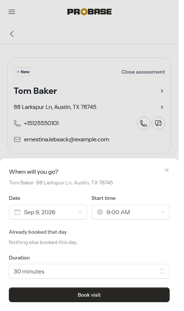The width and height of the screenshot is (184, 311).
Task: Open the Tom Baker name heading
Action: click(35, 91)
